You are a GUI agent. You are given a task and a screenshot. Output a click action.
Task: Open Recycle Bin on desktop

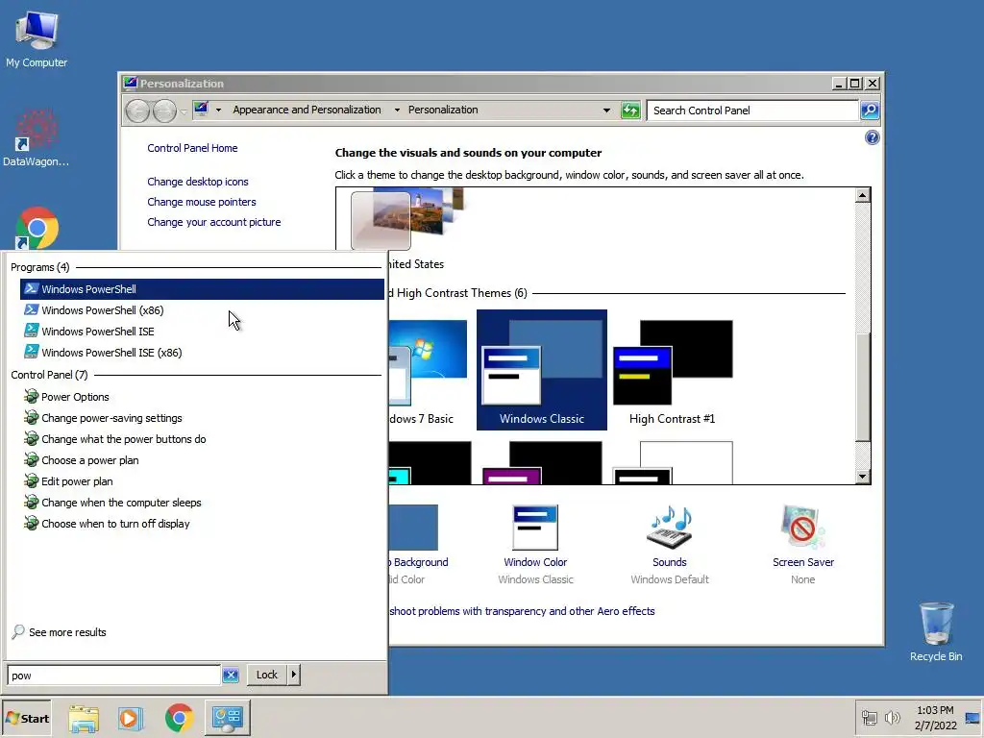point(936,631)
